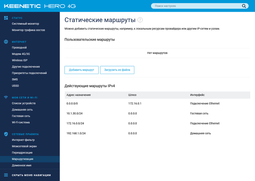Open Wireless ISP page

20,60
